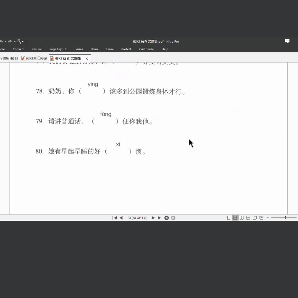This screenshot has height=298, width=298.
Task: Click the page number field 28 (38 OF 132)
Action: click(x=138, y=218)
